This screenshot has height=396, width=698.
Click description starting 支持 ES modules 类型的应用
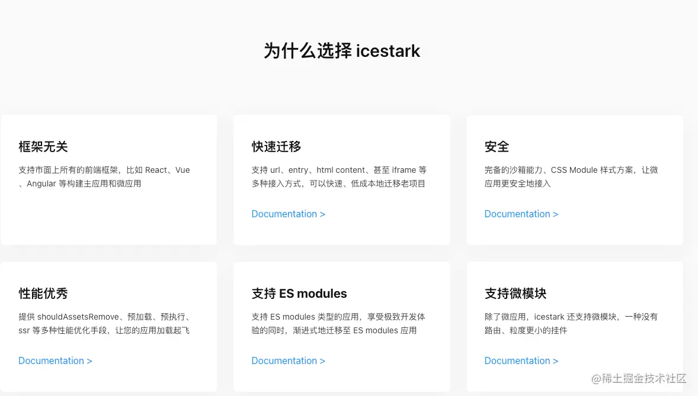(x=338, y=323)
